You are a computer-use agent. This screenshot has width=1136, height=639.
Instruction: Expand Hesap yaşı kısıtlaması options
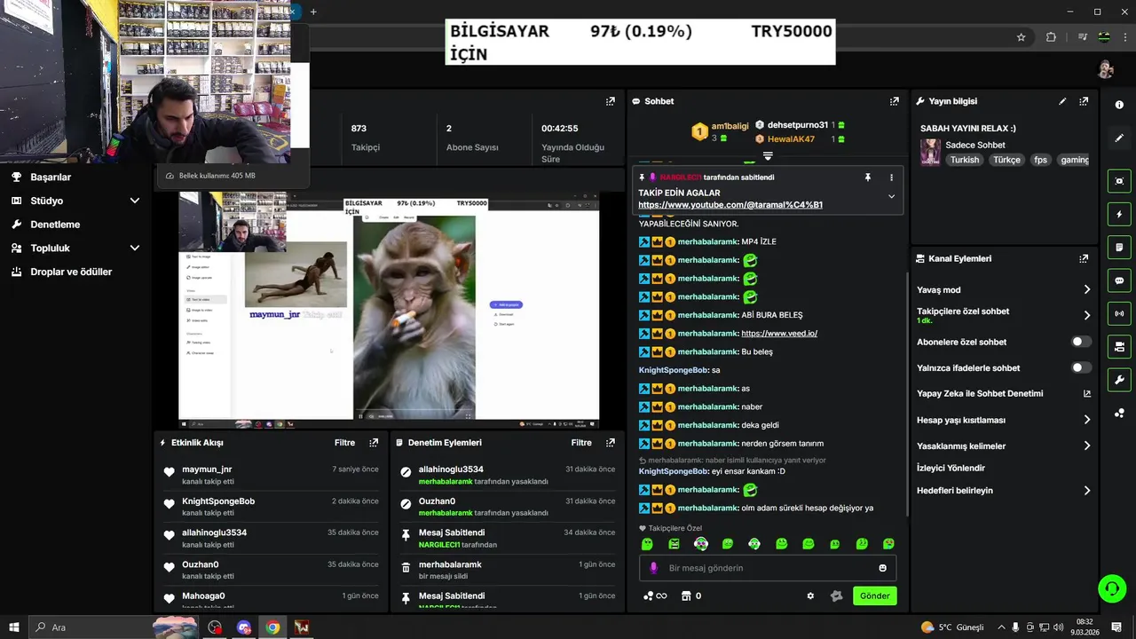1086,420
